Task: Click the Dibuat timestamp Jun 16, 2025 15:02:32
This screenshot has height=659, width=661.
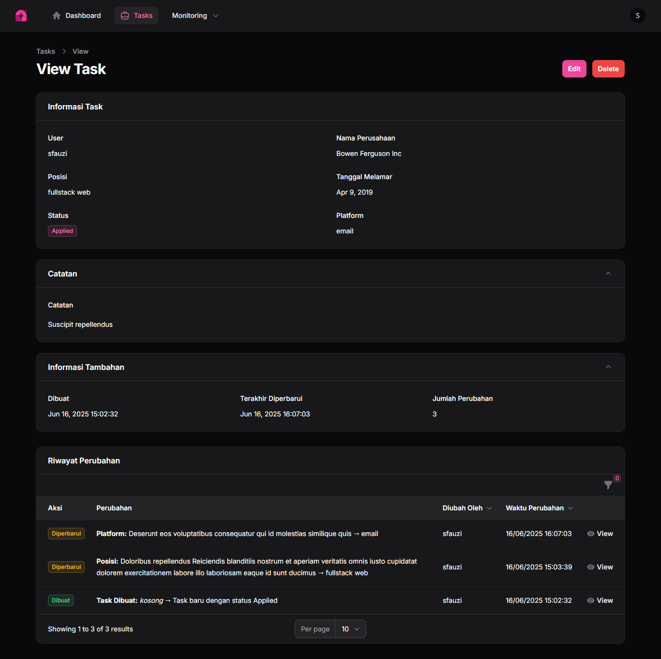Action: pos(83,414)
